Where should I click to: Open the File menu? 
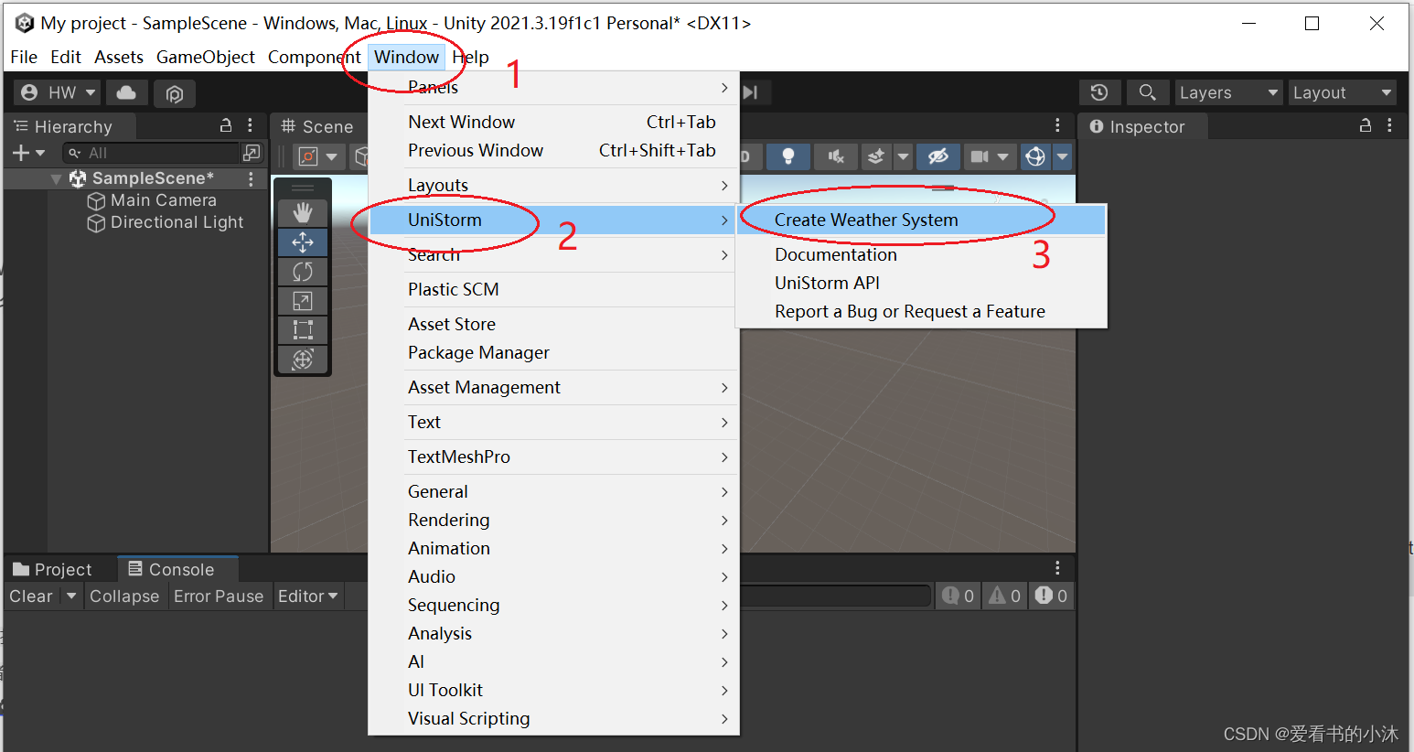pos(24,57)
